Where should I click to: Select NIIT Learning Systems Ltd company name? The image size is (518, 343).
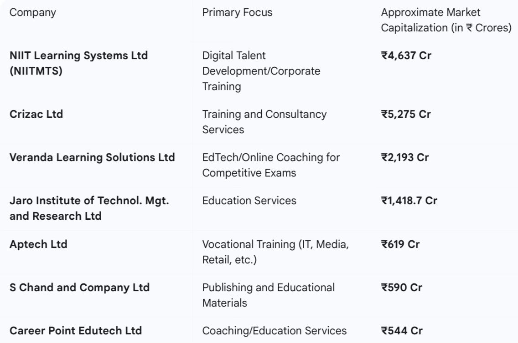pos(78,63)
